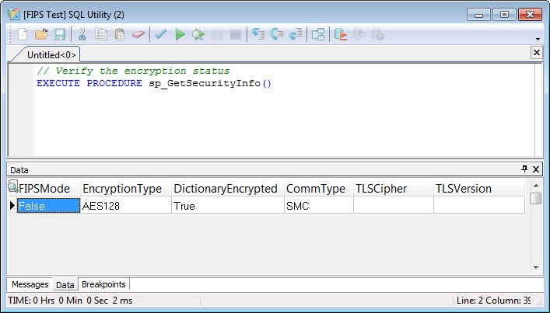Open the table grid icon

point(318,34)
